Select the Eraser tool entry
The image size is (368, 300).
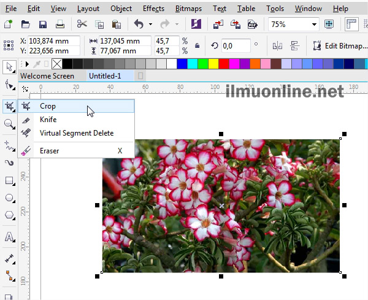point(48,150)
